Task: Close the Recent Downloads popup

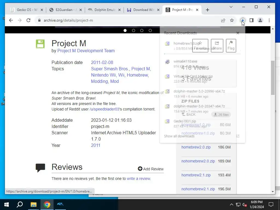Action: (238, 33)
